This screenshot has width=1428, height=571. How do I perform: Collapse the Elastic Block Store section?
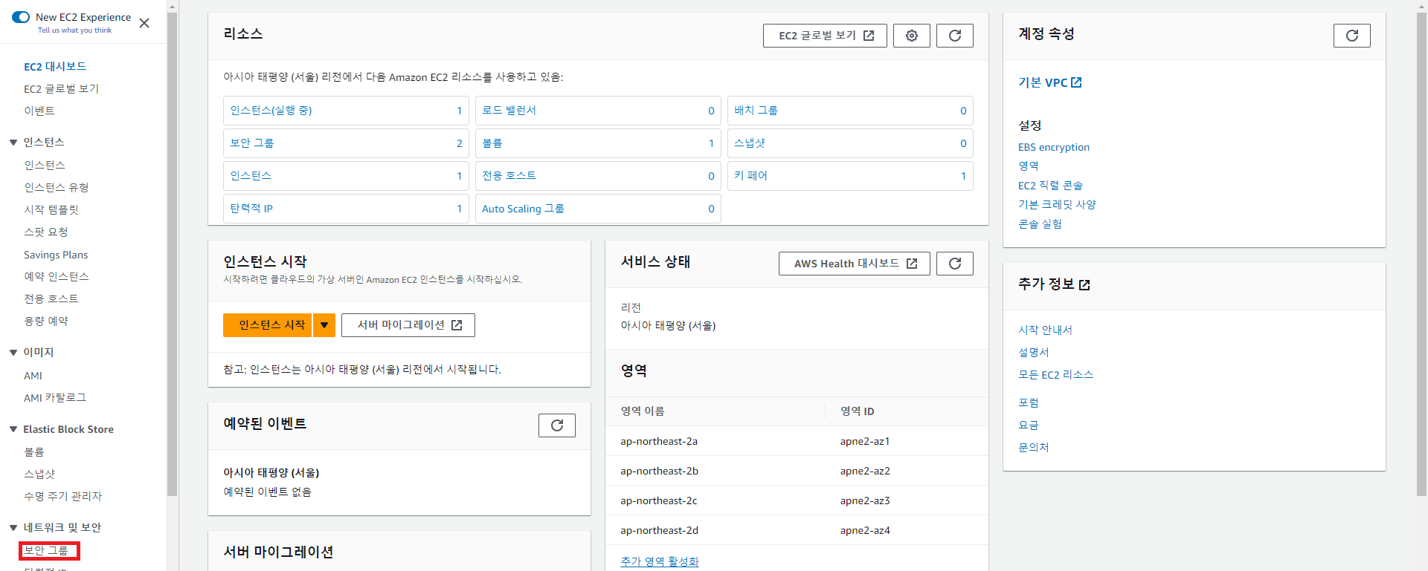(13, 429)
